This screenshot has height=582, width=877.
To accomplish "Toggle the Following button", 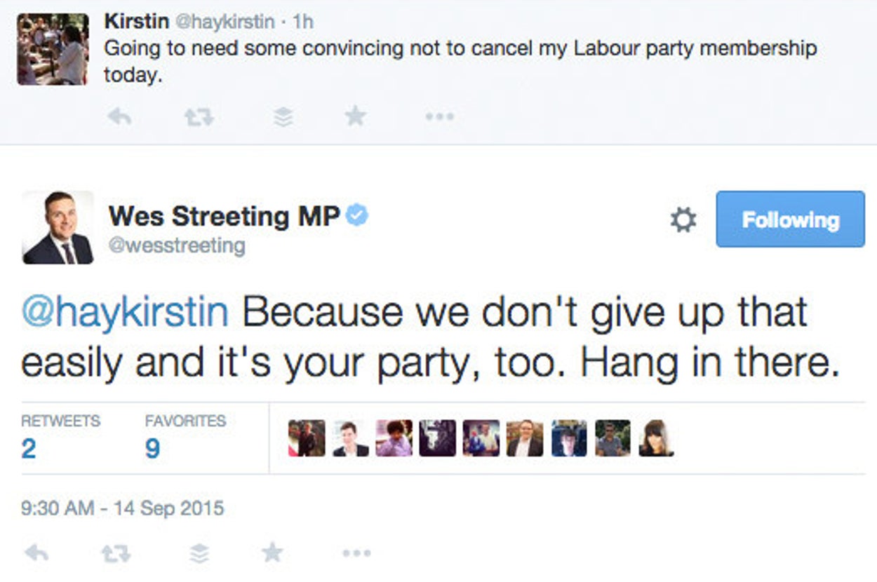I will coord(790,219).
